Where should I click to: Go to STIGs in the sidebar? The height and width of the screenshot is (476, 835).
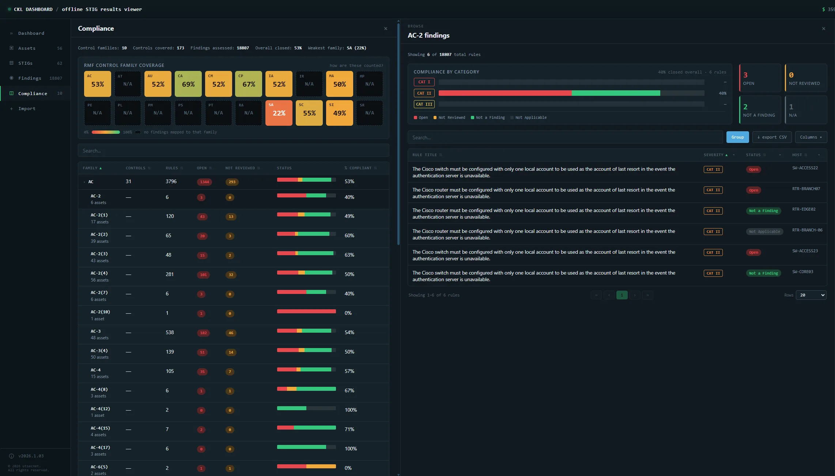35,63
